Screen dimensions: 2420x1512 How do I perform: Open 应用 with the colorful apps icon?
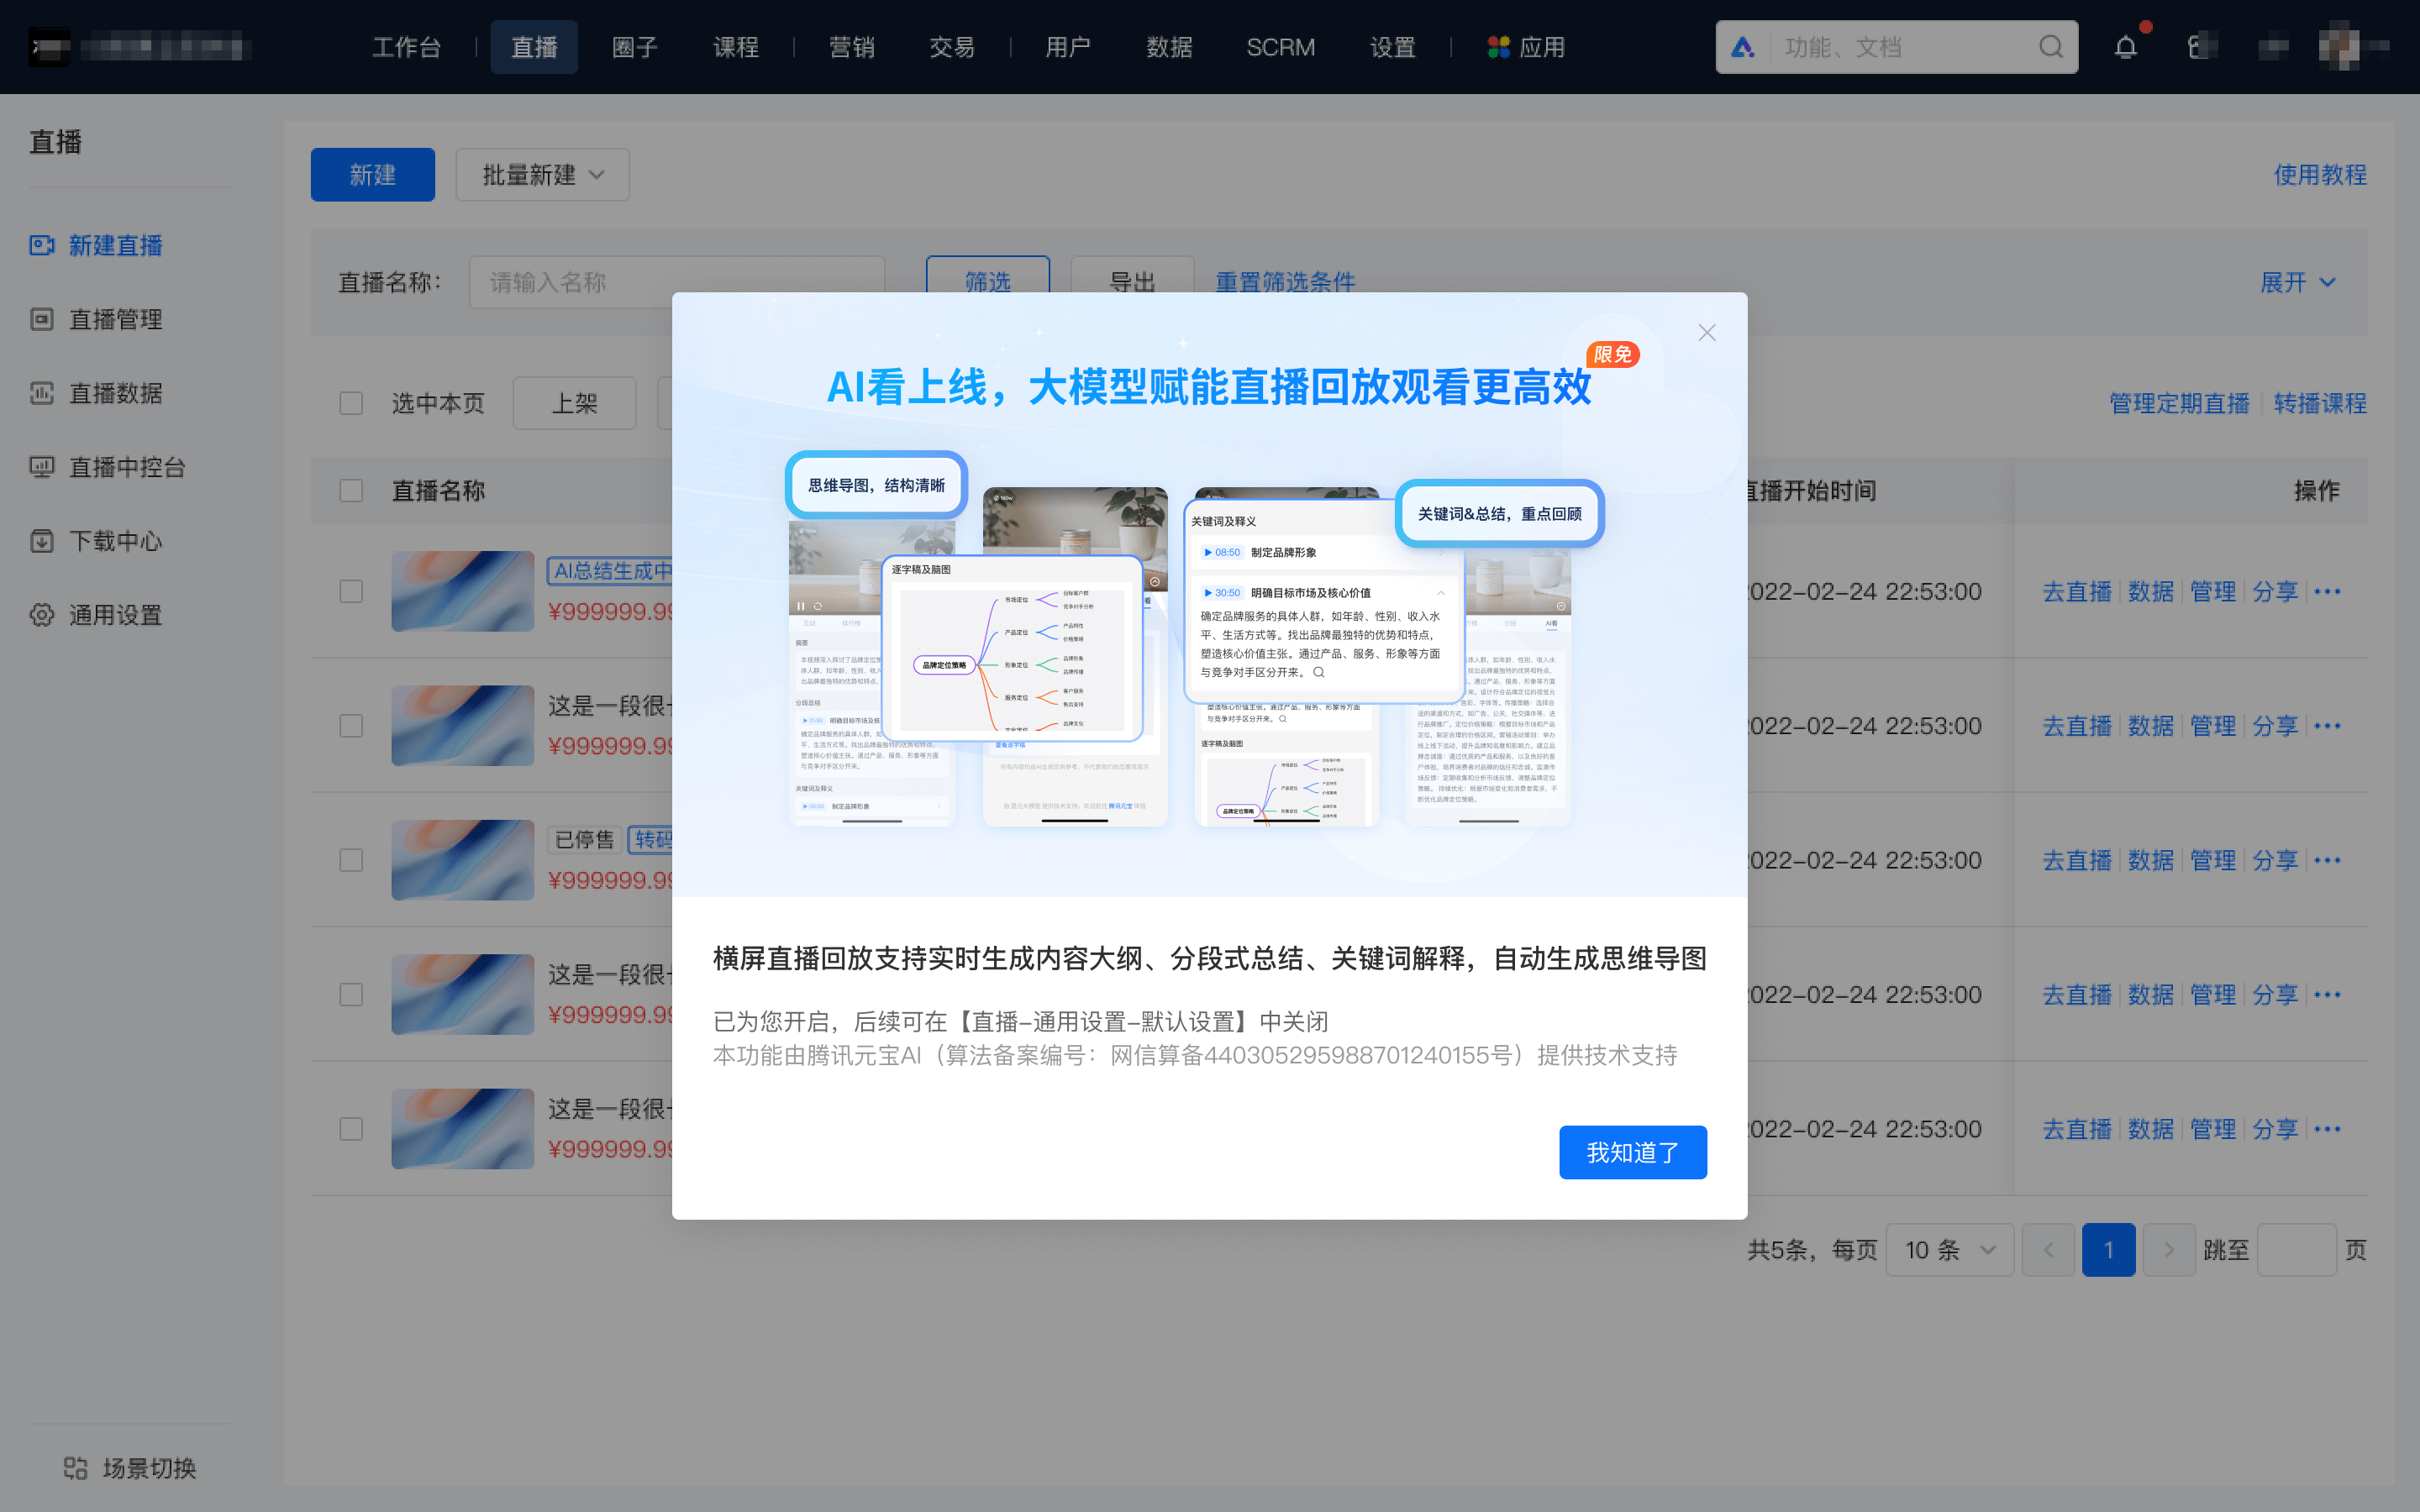pos(1498,47)
